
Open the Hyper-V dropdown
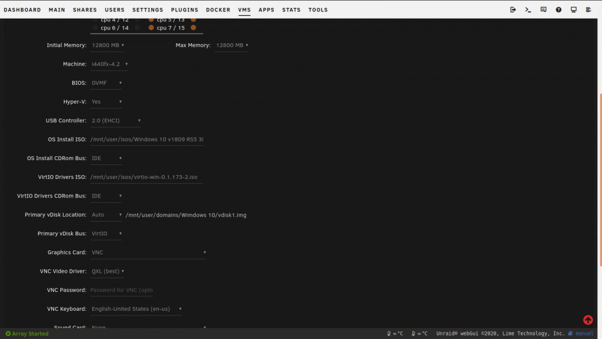pyautogui.click(x=107, y=102)
